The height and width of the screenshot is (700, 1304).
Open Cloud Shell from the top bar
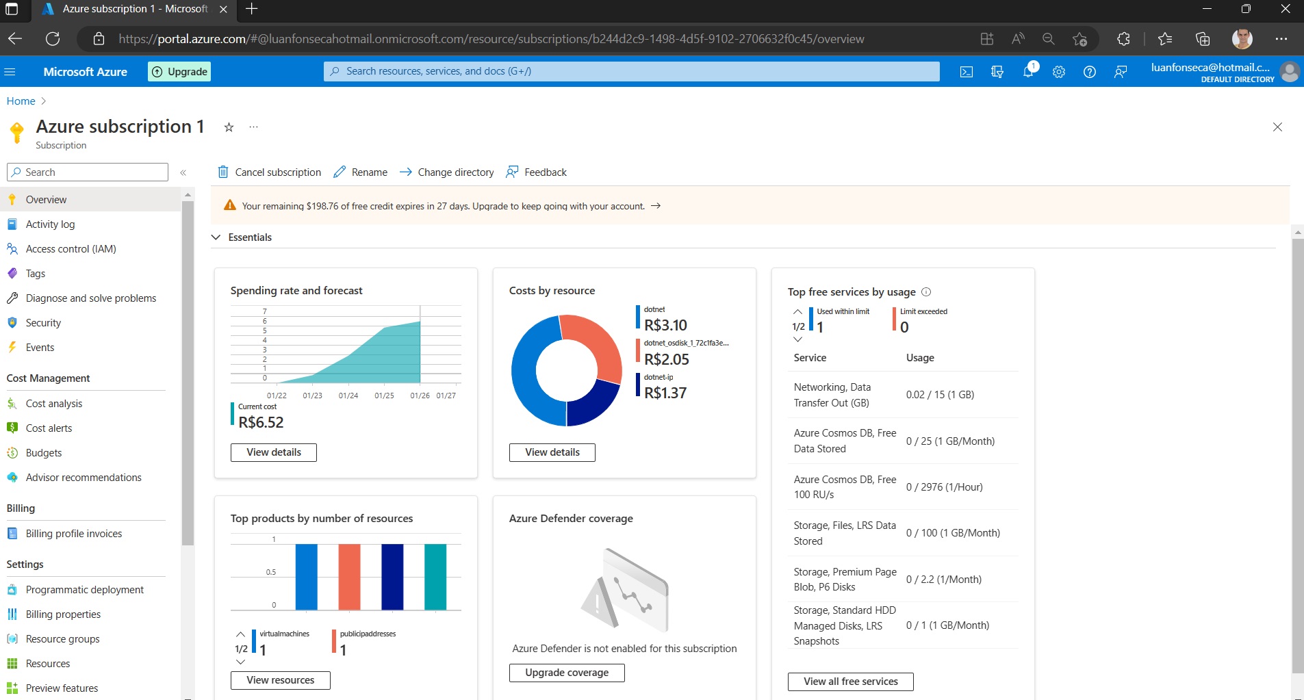click(x=967, y=72)
